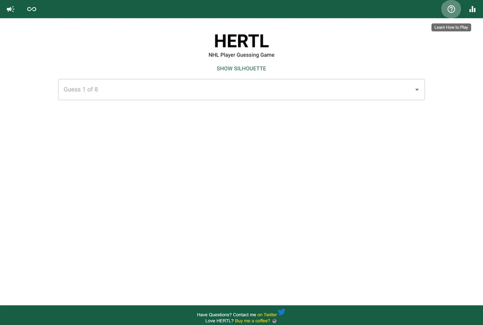483x325 pixels.
Task: View statistics bar chart icon
Action: tap(472, 9)
